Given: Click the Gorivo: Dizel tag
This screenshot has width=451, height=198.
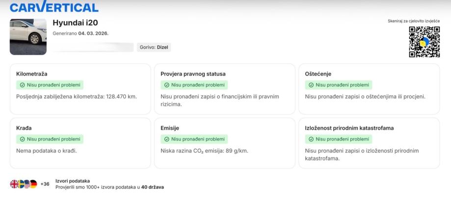Looking at the screenshot, I should coord(154,47).
